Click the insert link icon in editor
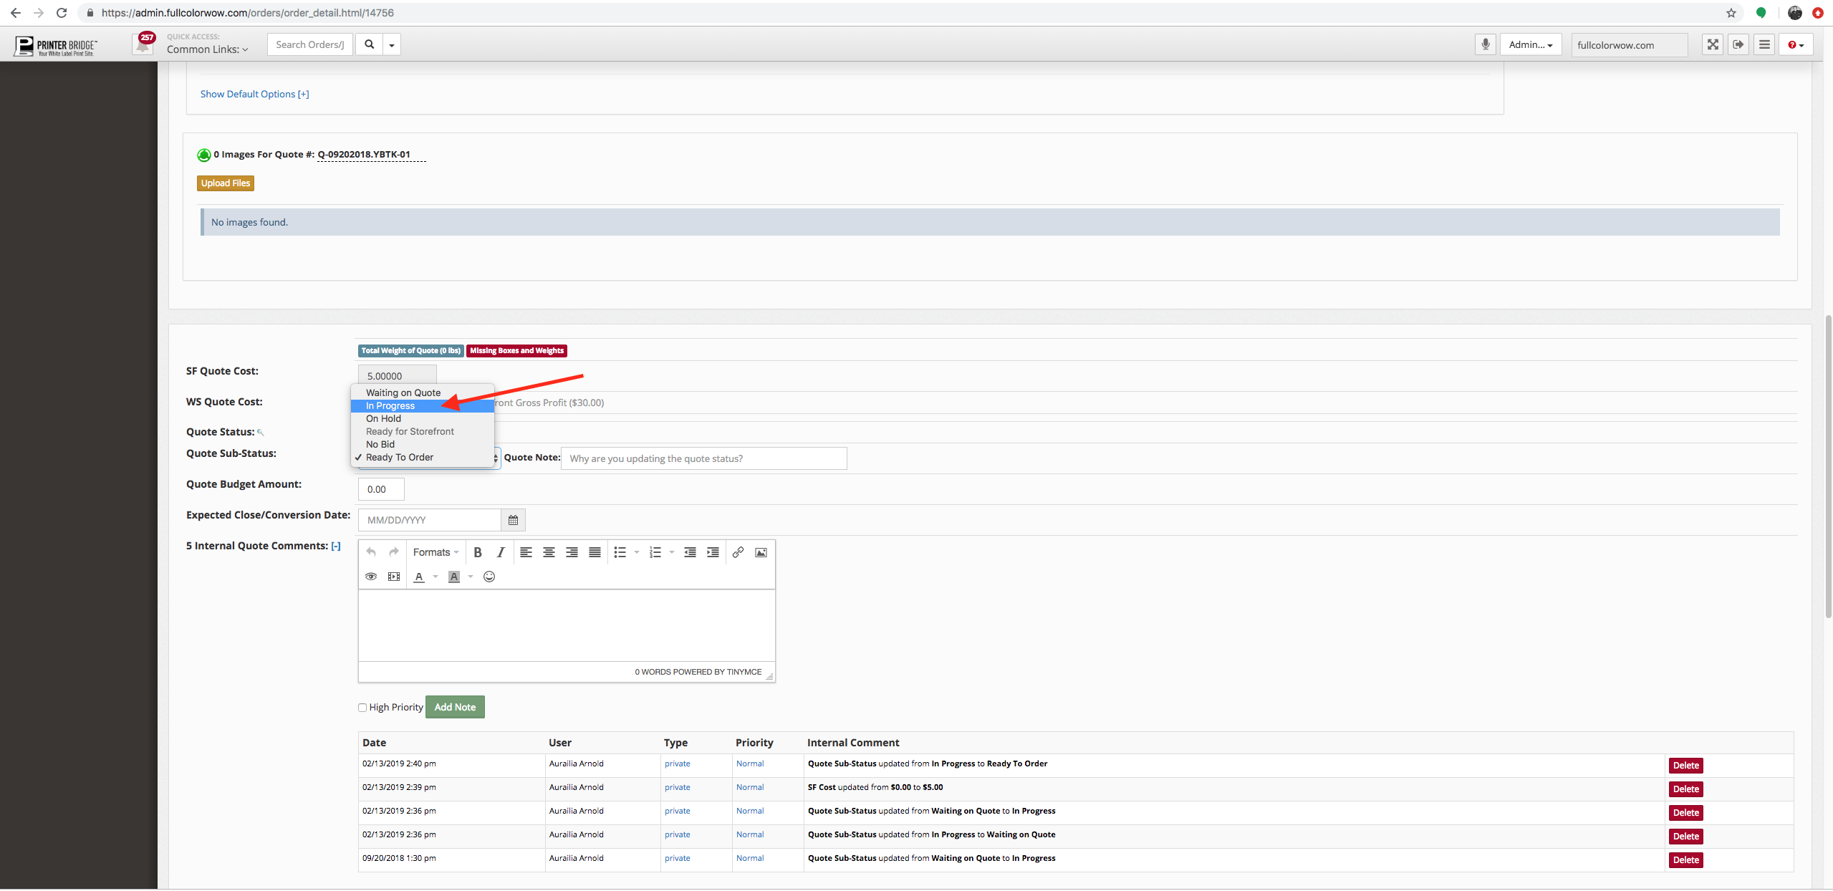The height and width of the screenshot is (891, 1833). pos(738,552)
